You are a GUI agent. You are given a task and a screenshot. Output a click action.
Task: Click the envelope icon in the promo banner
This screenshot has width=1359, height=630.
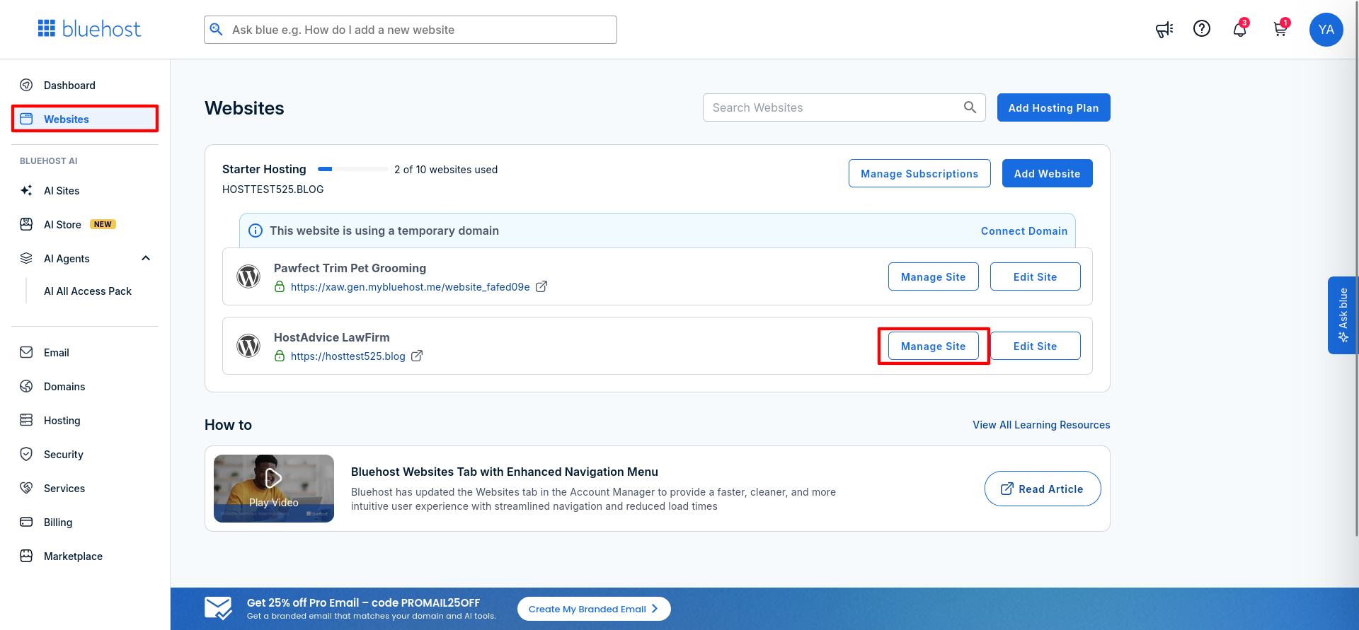tap(218, 608)
